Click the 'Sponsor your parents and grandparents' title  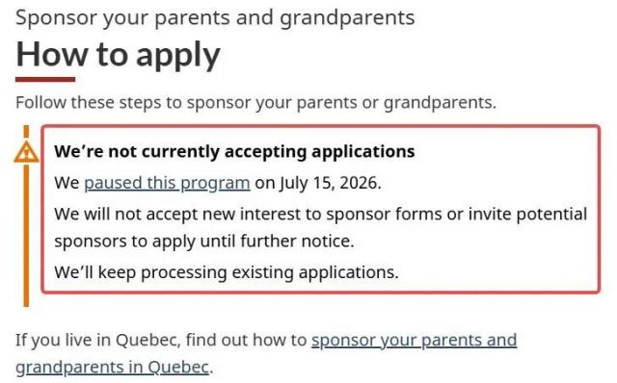point(215,17)
